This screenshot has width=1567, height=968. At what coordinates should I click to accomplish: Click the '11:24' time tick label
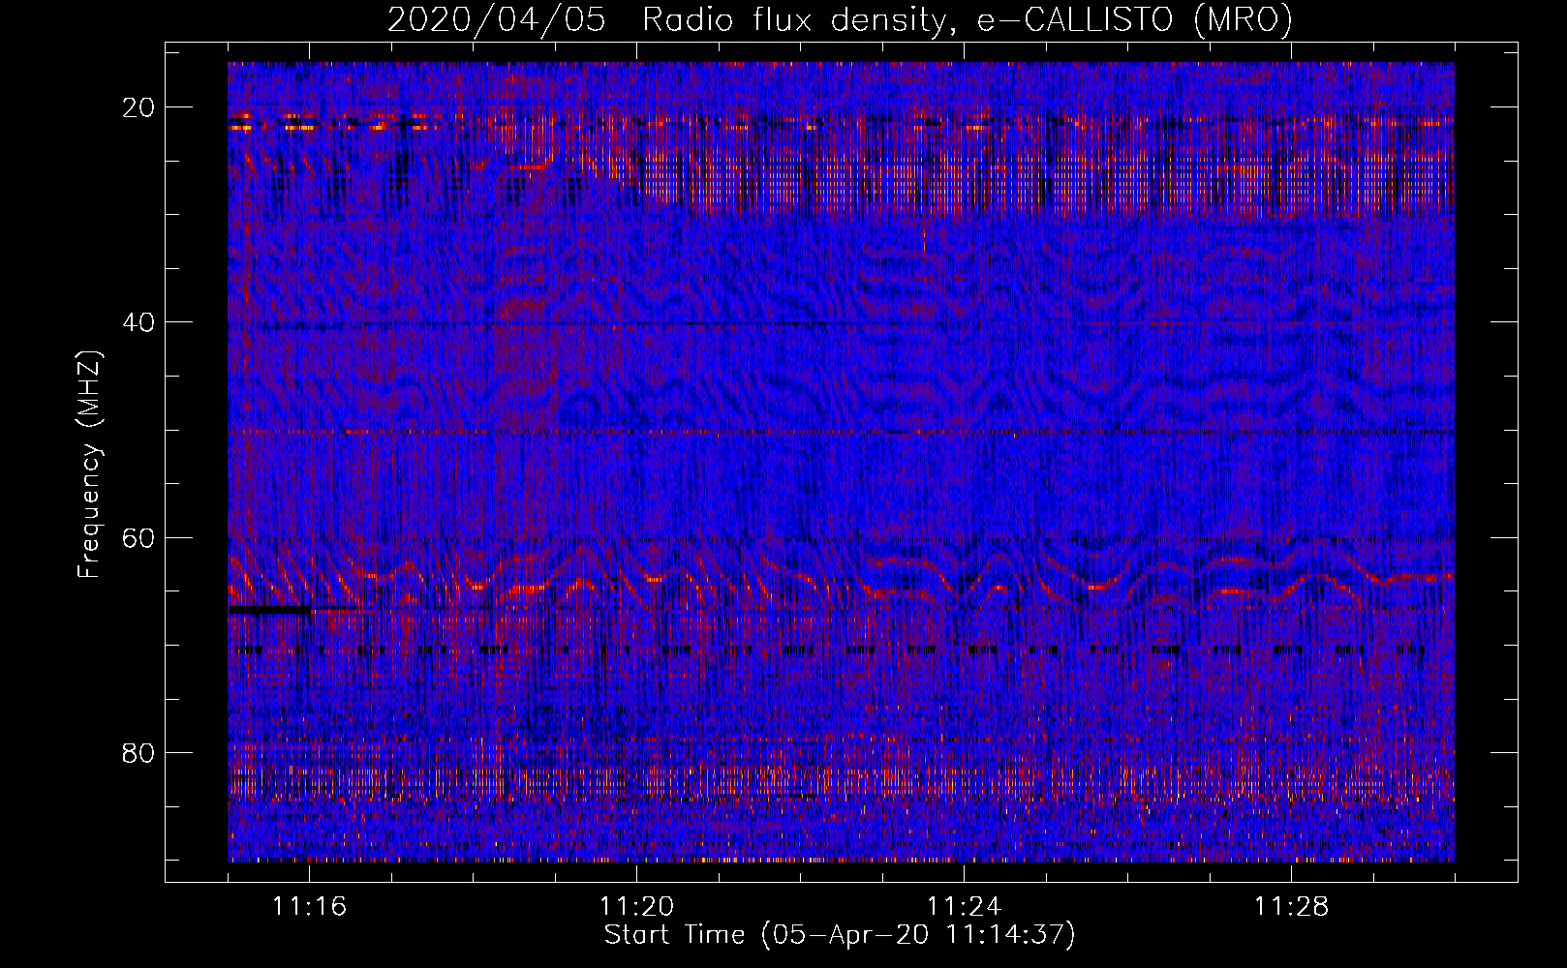964,907
